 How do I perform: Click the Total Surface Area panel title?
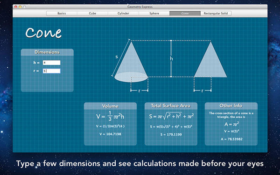170,106
